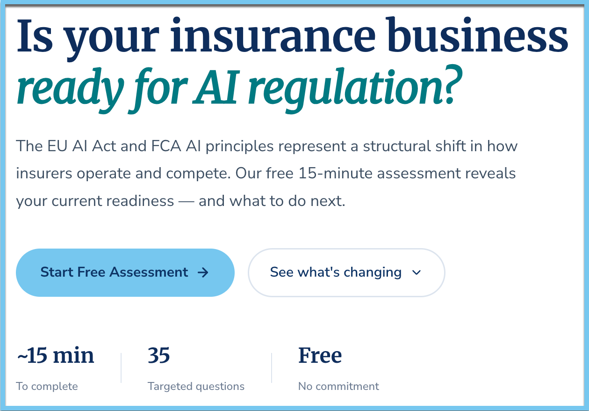Select the To complete label
Viewport: 589px width, 411px height.
tap(47, 386)
